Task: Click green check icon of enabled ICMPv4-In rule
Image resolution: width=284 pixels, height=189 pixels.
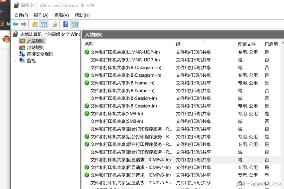Action: (x=87, y=167)
